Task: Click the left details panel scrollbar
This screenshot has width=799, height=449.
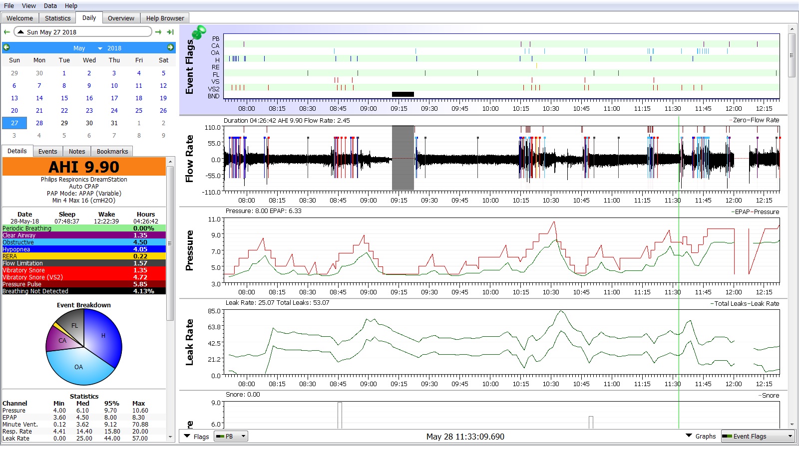Action: point(170,243)
